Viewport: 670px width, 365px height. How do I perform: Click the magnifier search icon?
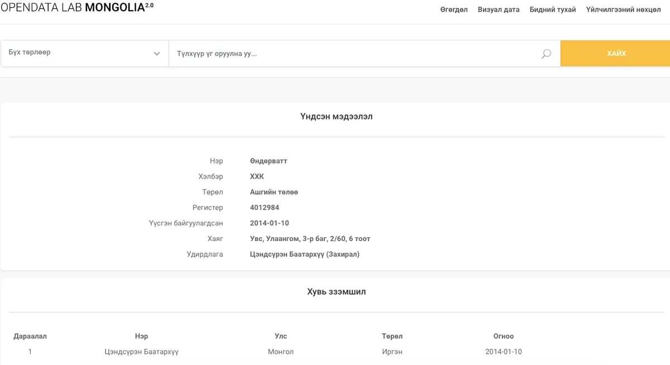546,54
